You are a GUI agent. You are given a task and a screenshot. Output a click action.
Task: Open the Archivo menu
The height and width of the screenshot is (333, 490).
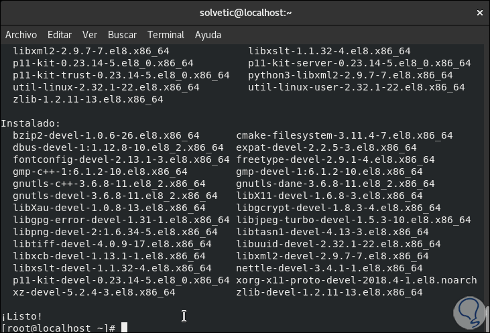[x=21, y=35]
